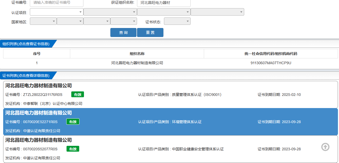339x163 pixels.
Task: Click the 有效 badge on 环境管理体系认证 certificate
Action: tap(73, 122)
